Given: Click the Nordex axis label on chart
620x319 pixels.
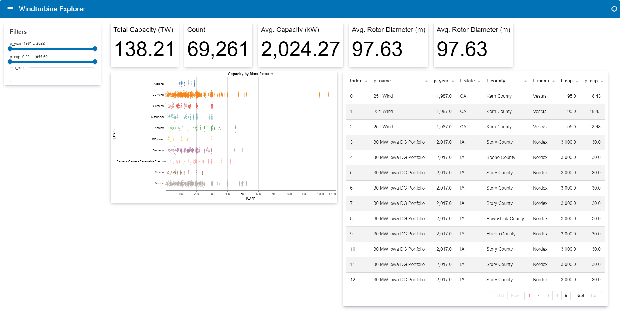Looking at the screenshot, I should coord(159,128).
